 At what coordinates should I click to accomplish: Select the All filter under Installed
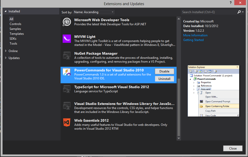[x=11, y=19]
